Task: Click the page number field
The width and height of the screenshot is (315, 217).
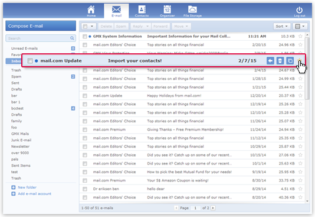Action: click(195, 208)
